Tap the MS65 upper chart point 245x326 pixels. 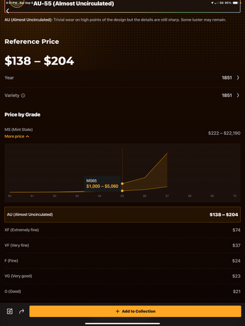pyautogui.click(x=122, y=184)
